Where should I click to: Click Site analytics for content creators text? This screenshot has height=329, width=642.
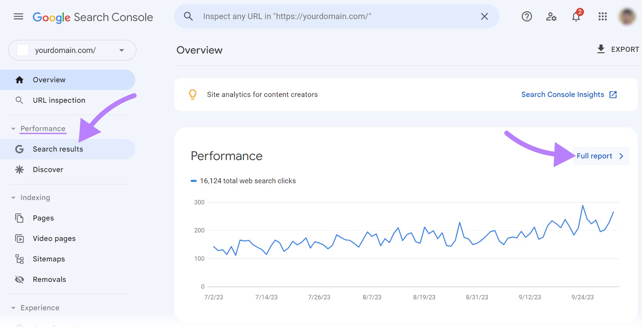(x=262, y=95)
